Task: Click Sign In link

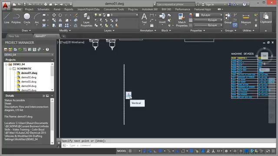Action: [210, 4]
